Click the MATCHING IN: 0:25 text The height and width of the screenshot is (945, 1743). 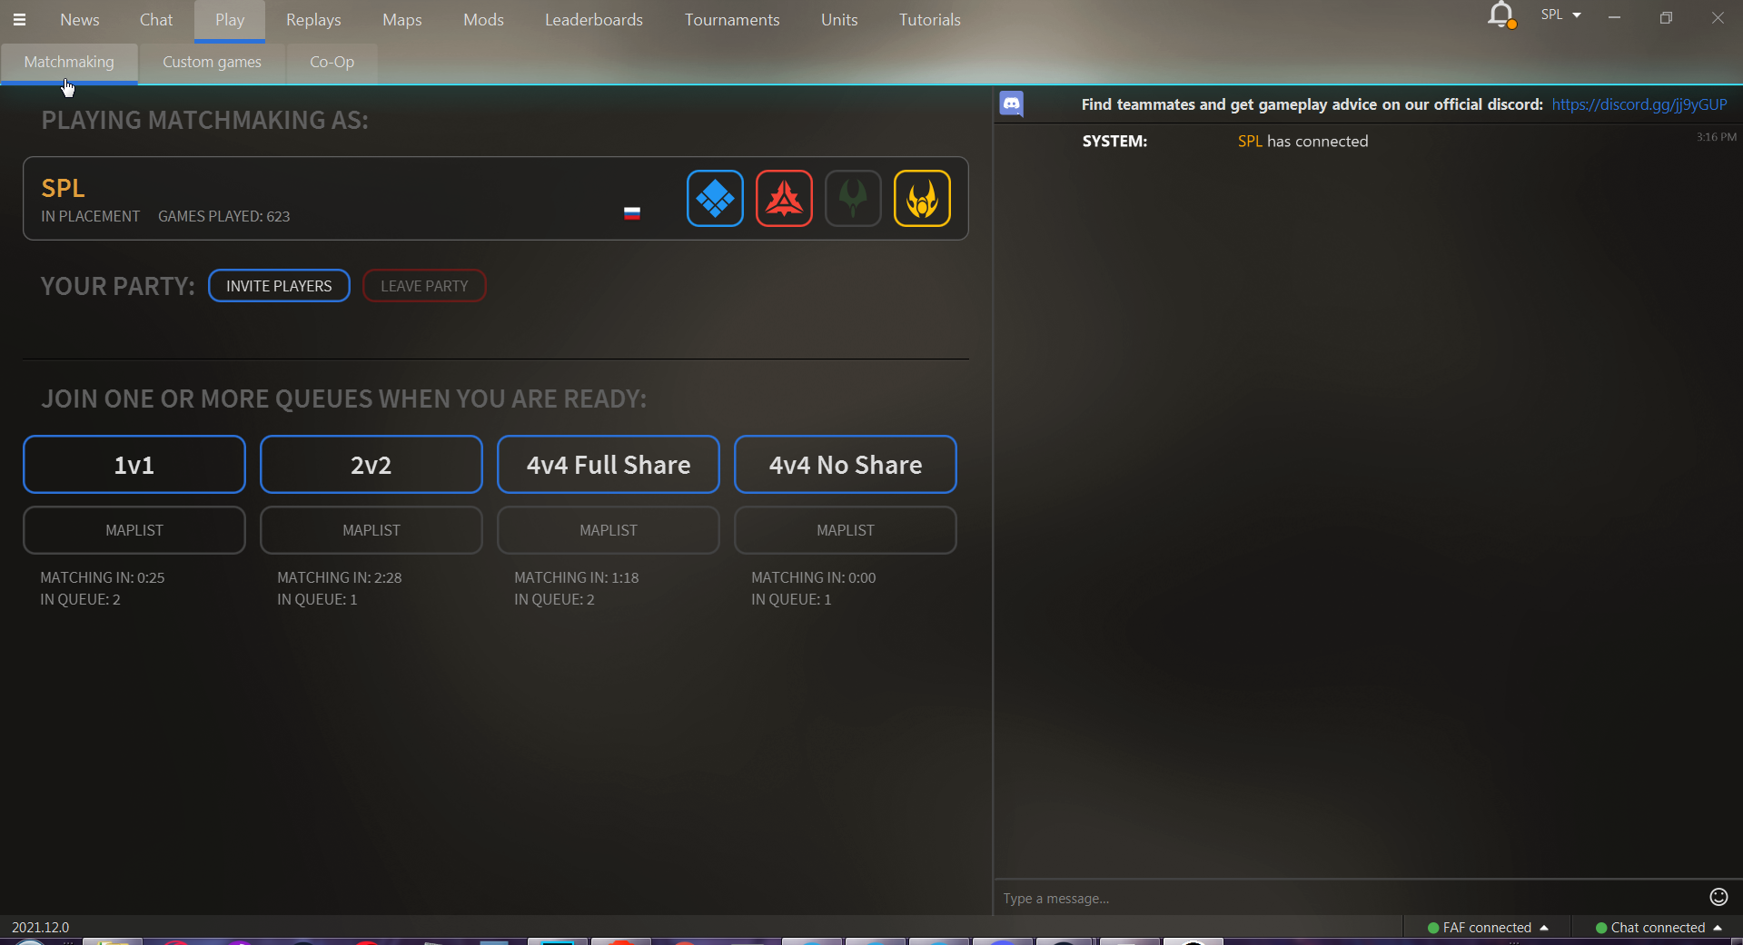coord(103,577)
